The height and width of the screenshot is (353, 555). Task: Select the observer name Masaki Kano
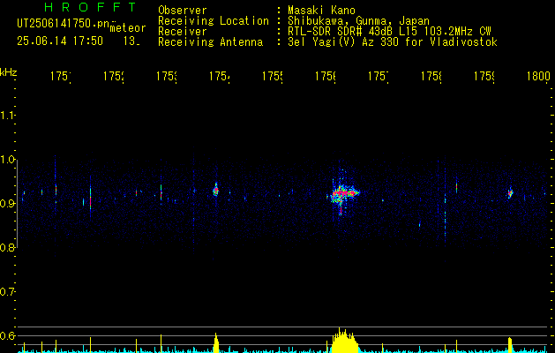pos(321,11)
